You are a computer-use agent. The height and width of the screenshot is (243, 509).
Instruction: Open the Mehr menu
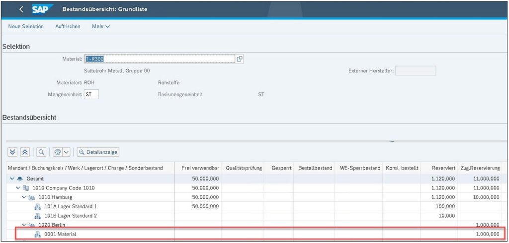(x=100, y=26)
